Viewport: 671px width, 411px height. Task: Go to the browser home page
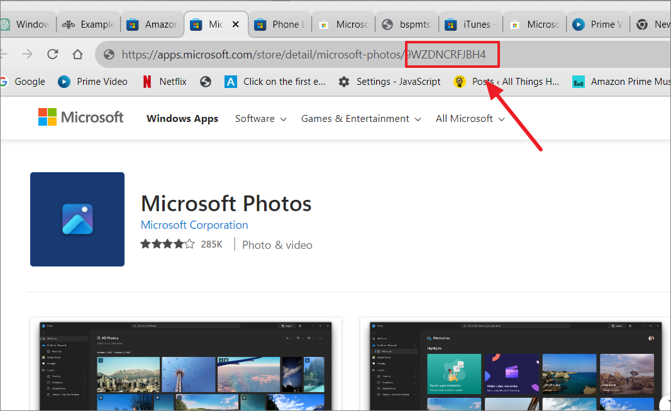77,54
